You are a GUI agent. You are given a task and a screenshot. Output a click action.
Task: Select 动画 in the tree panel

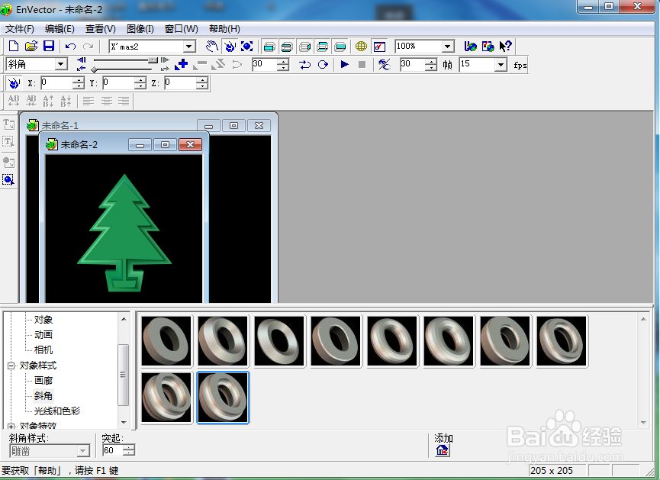(x=43, y=335)
